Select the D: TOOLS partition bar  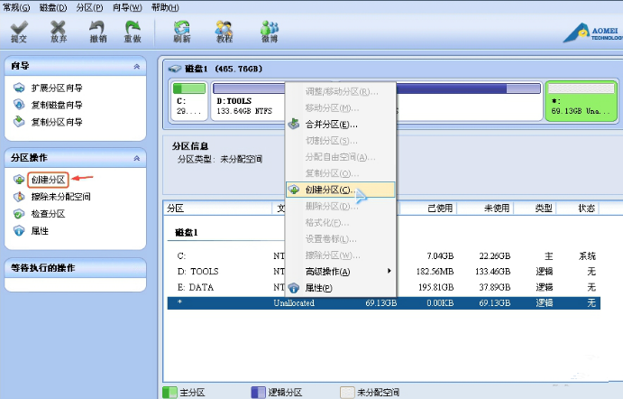247,105
